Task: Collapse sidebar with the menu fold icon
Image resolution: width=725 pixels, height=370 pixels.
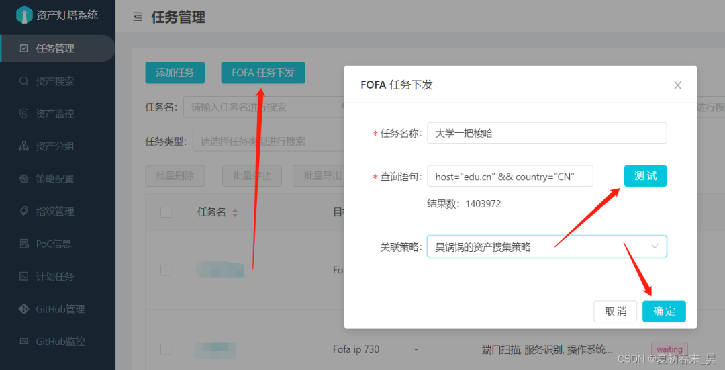Action: click(138, 17)
